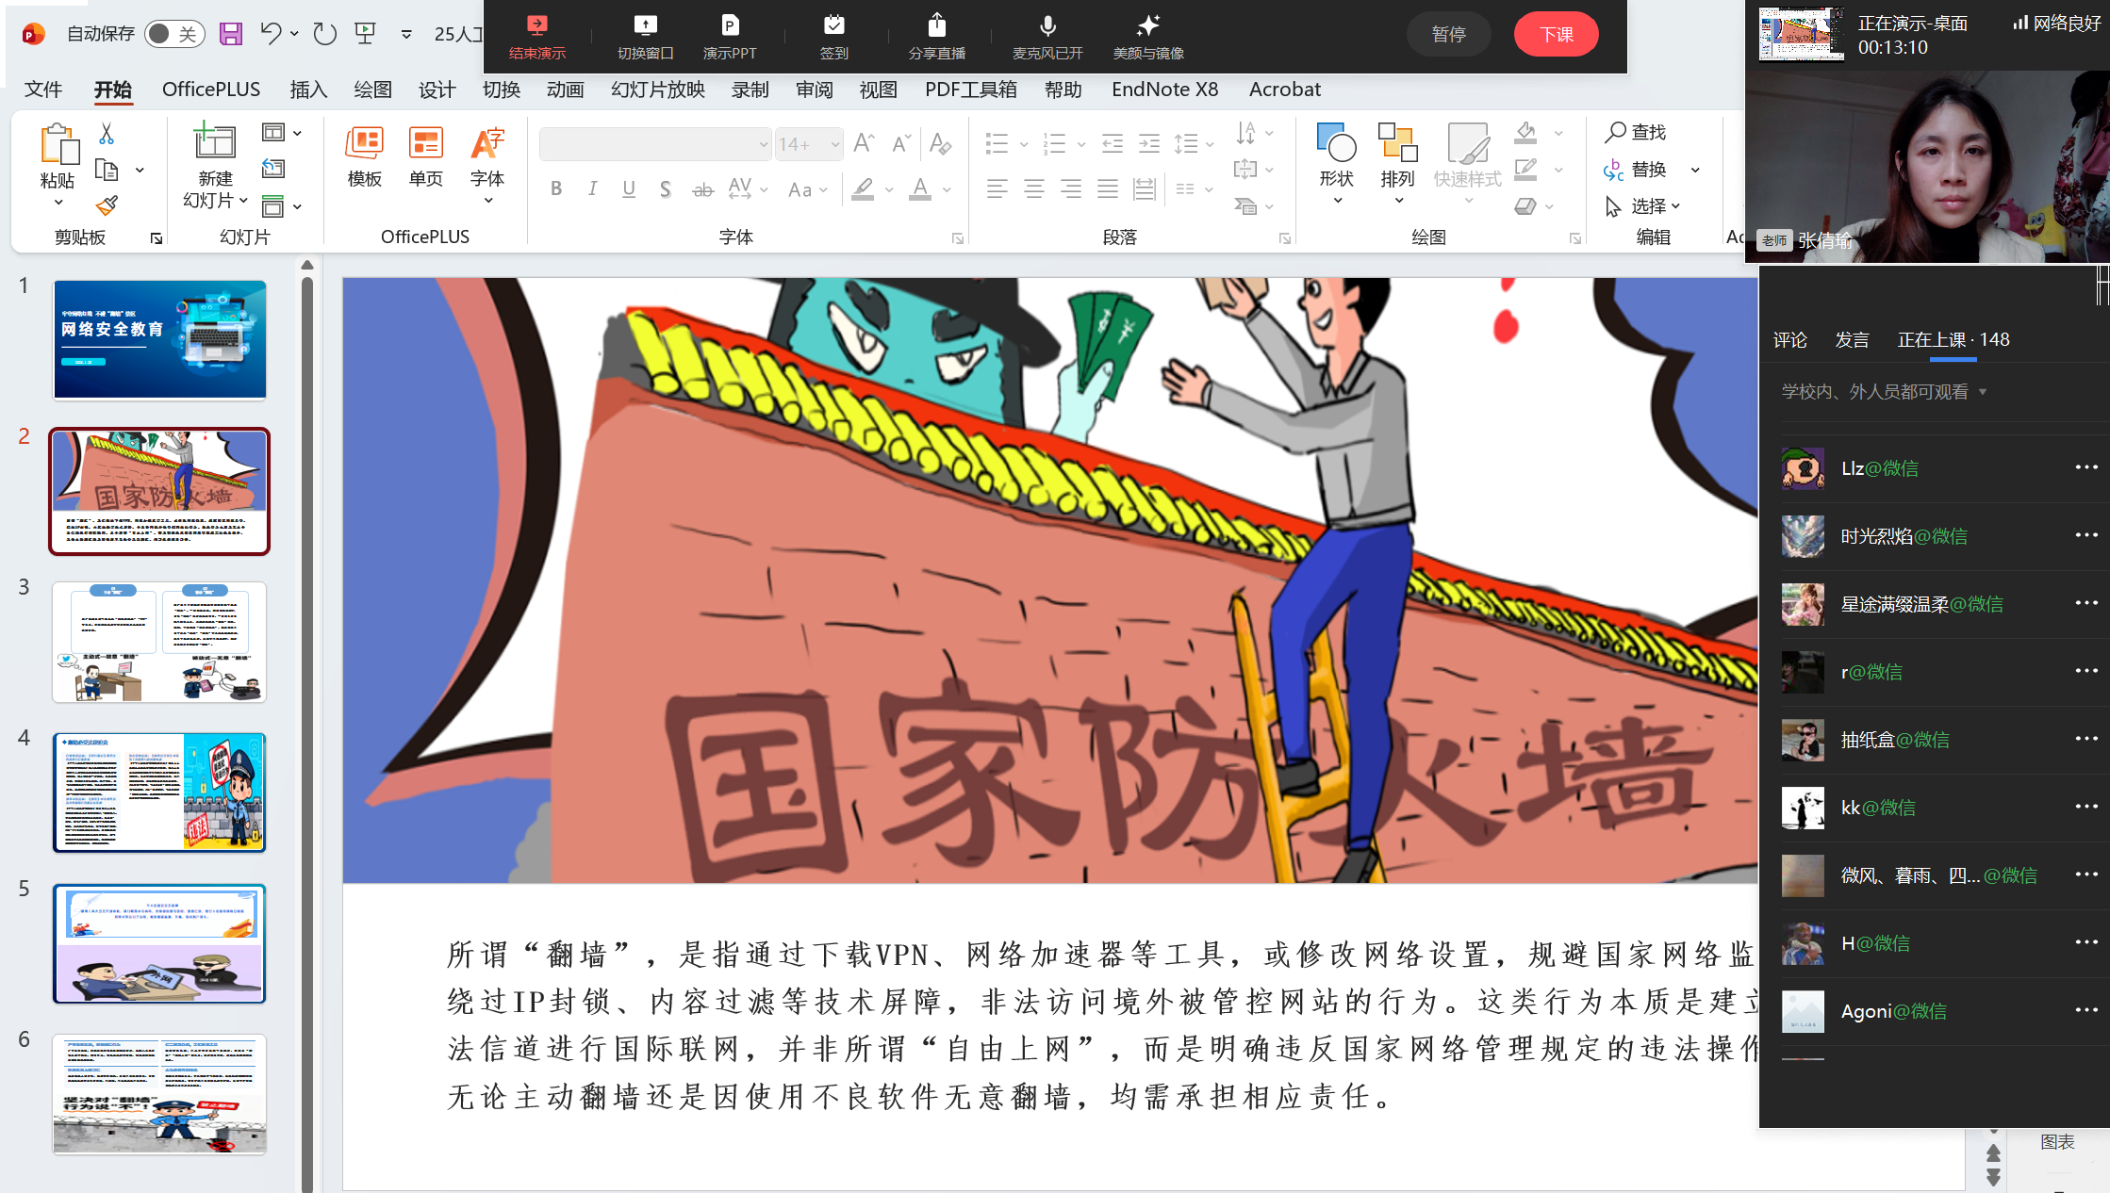The image size is (2110, 1193).
Task: Click the font color A swatch
Action: click(920, 189)
